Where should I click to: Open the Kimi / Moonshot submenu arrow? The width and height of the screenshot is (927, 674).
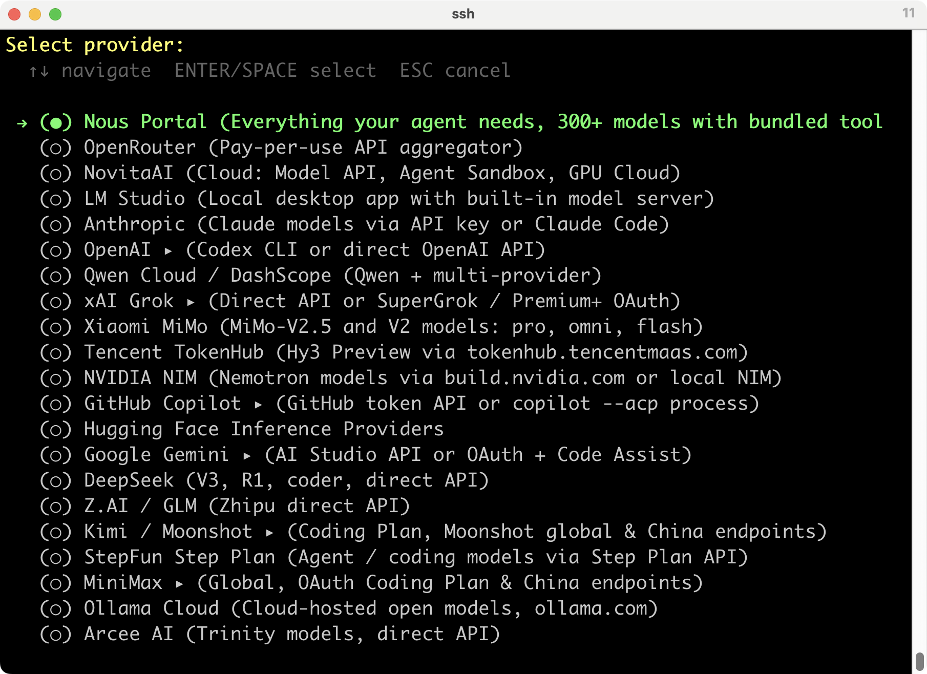click(269, 533)
